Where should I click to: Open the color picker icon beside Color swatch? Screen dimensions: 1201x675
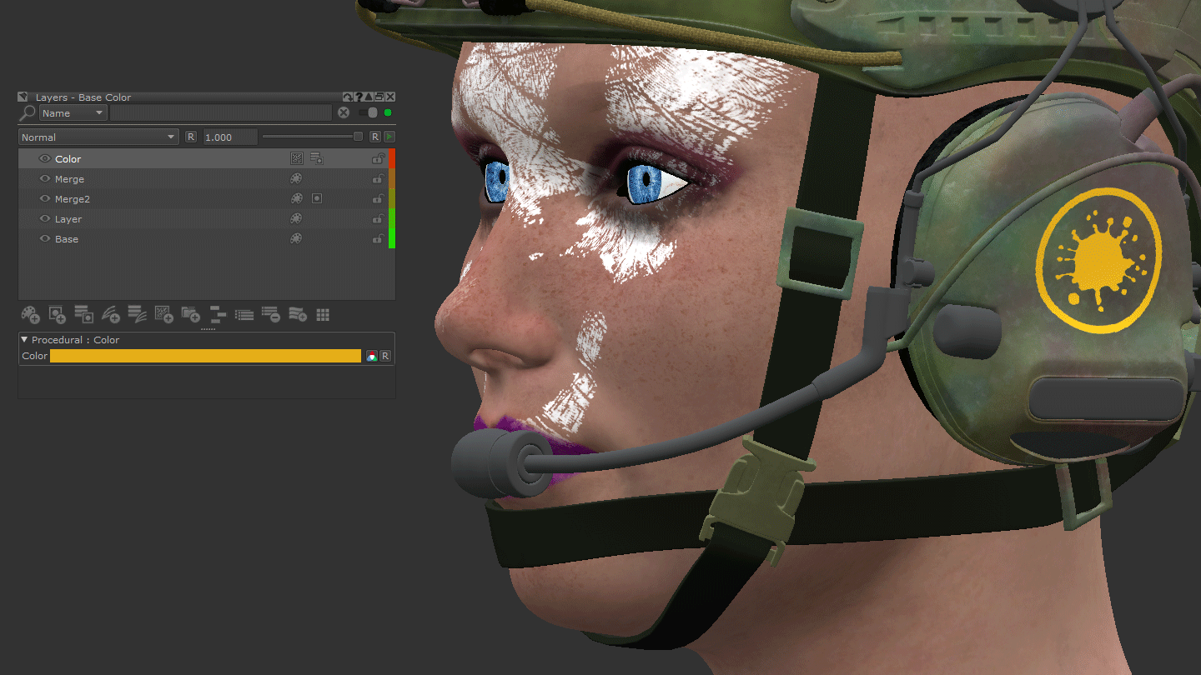tap(371, 356)
